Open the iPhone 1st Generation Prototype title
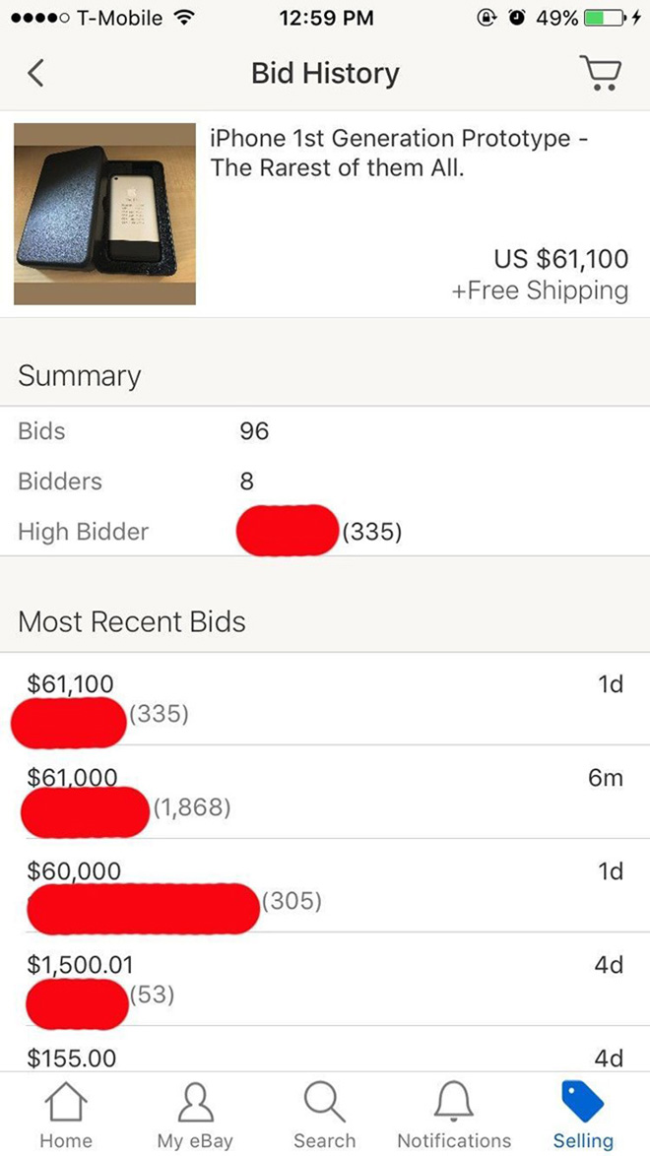650x1156 pixels. 399,153
